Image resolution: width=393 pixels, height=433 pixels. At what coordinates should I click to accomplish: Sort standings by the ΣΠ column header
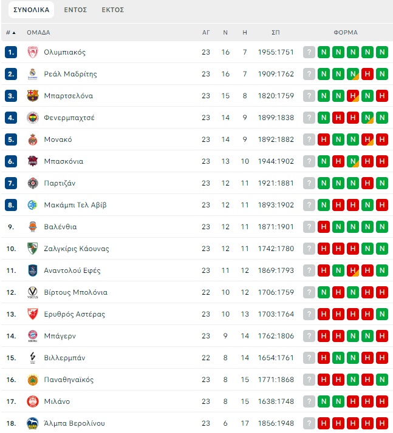pyautogui.click(x=275, y=33)
